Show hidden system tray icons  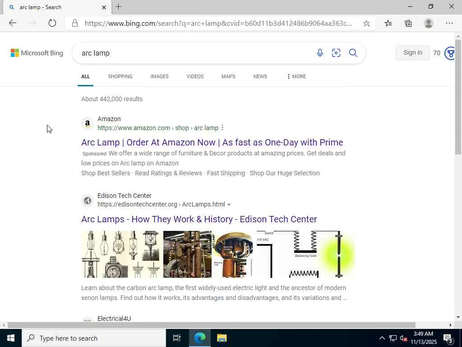(x=382, y=338)
